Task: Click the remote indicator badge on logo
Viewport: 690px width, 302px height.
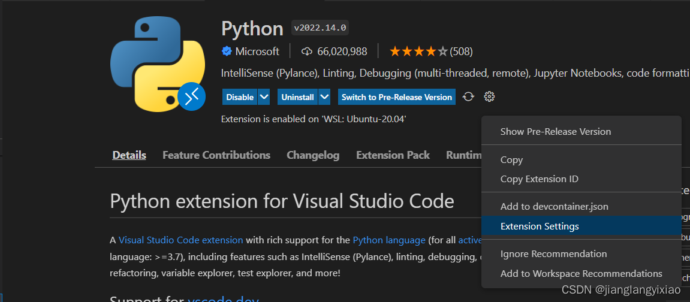Action: point(191,96)
